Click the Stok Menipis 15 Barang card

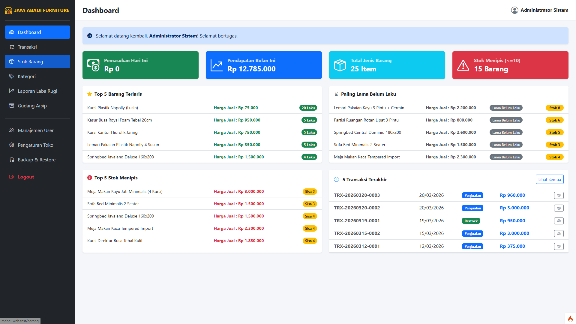pos(510,65)
